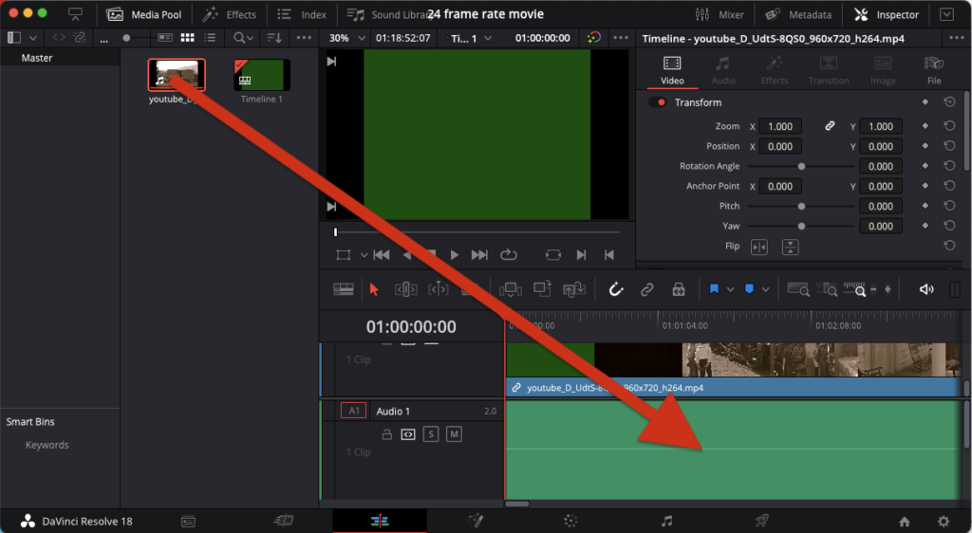Select the arrow Selection Mode tool

pos(373,289)
